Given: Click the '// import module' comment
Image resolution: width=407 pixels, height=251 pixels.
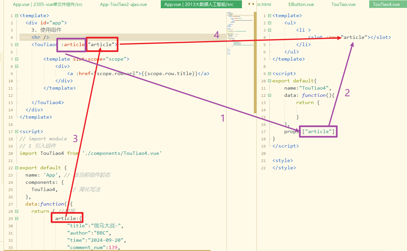Looking at the screenshot, I should [x=43, y=139].
